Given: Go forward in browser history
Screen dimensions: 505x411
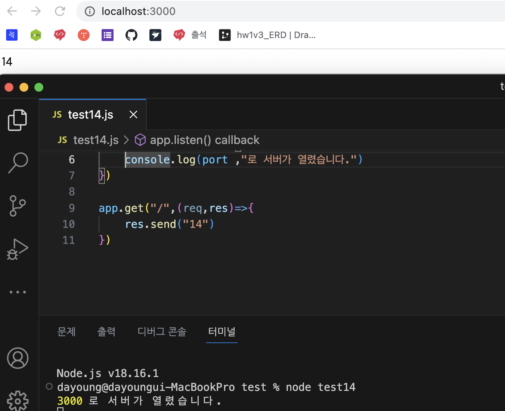Looking at the screenshot, I should pyautogui.click(x=36, y=11).
